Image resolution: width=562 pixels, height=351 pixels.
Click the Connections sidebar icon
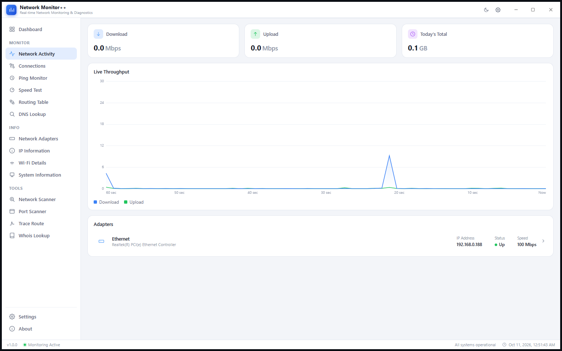tap(12, 66)
